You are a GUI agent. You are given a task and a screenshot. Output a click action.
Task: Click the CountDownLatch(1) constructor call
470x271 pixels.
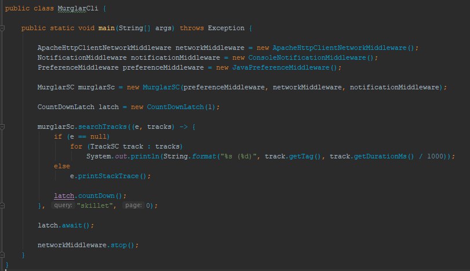[x=181, y=107]
